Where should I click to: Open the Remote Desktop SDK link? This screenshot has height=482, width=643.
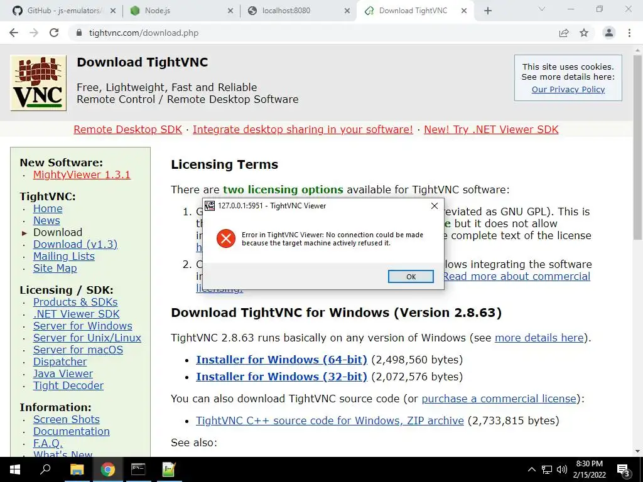point(127,129)
